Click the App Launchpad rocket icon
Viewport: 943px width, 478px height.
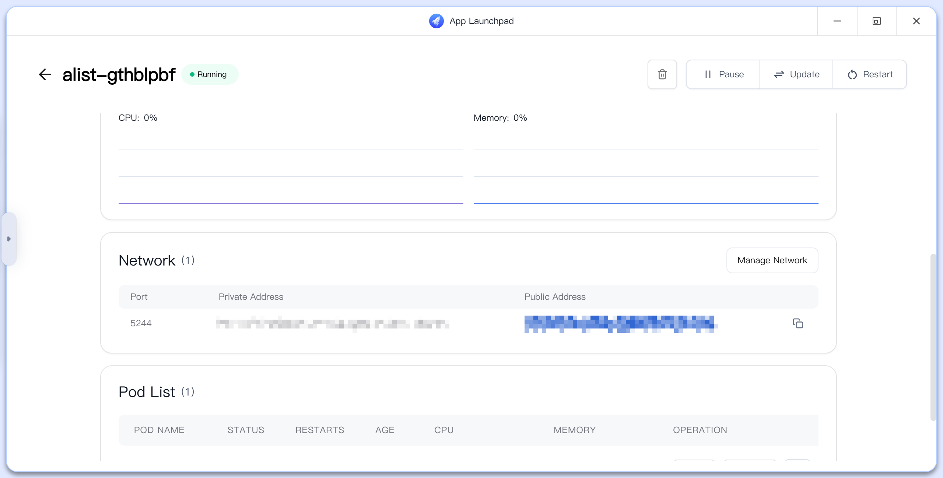(436, 21)
